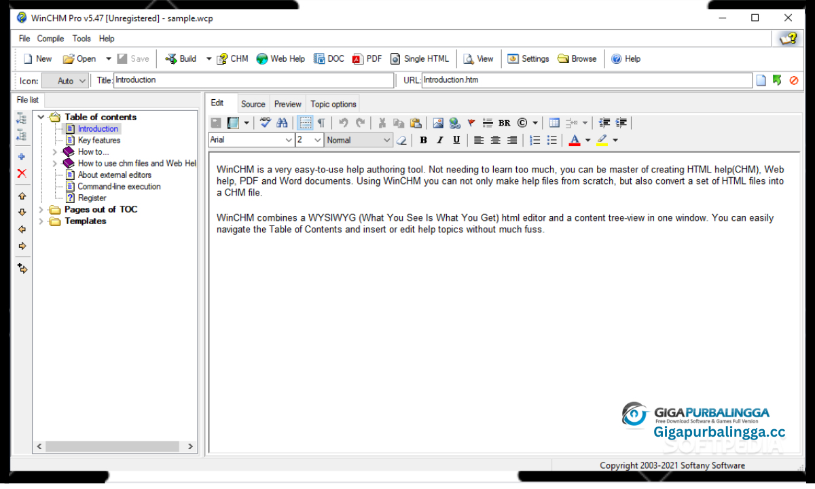Demote topic with right arrow icon
The width and height of the screenshot is (815, 489).
pyautogui.click(x=22, y=246)
